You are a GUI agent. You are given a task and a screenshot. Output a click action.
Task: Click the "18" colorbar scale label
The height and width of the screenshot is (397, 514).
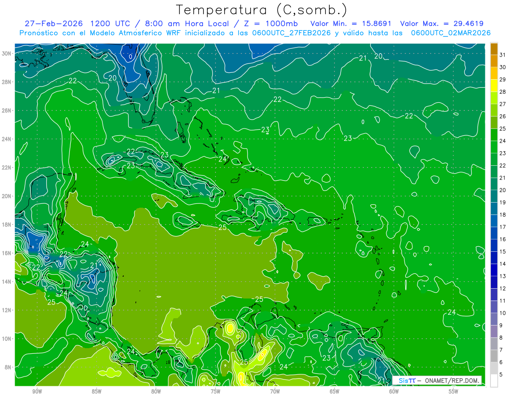click(x=503, y=215)
